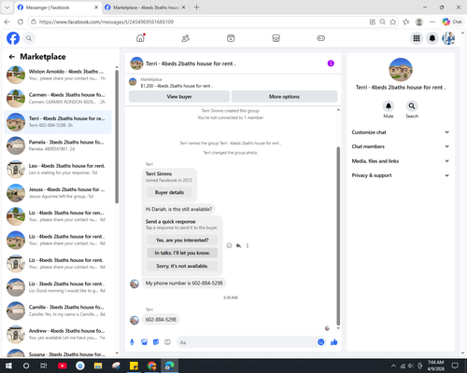Open the purple conversation information icon
The image size is (467, 373).
[331, 63]
